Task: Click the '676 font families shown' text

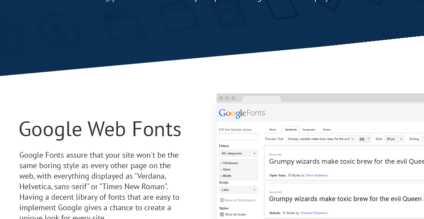Action: 235,130
